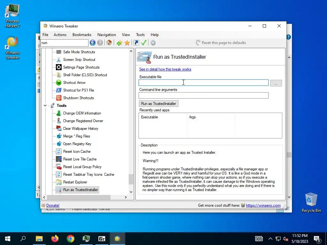Screen dimensions: 327x245
Task: Click the Settings Page Shortcuts gear icon
Action: click(59, 67)
